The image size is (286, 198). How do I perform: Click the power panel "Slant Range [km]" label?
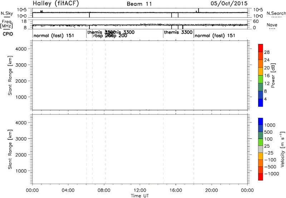click(10, 75)
